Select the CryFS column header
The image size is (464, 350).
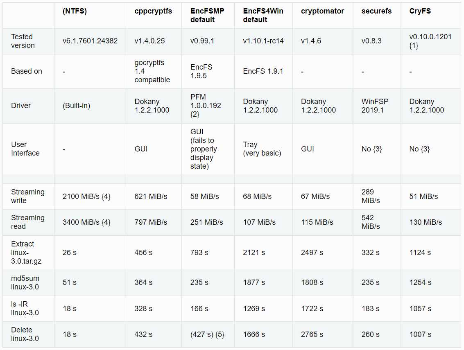[420, 11]
